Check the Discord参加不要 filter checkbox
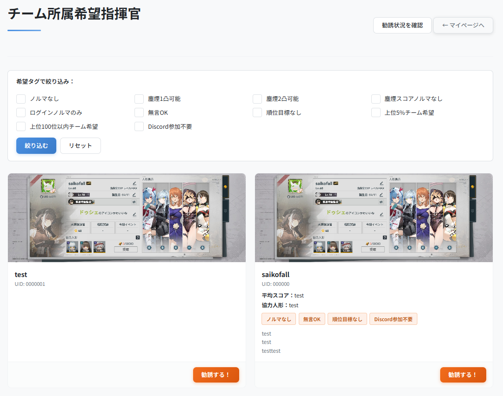 tap(139, 126)
